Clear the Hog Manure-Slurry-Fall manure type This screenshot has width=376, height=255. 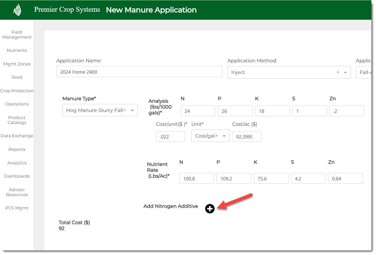point(125,110)
